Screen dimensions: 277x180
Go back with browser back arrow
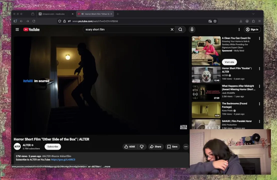(21, 21)
